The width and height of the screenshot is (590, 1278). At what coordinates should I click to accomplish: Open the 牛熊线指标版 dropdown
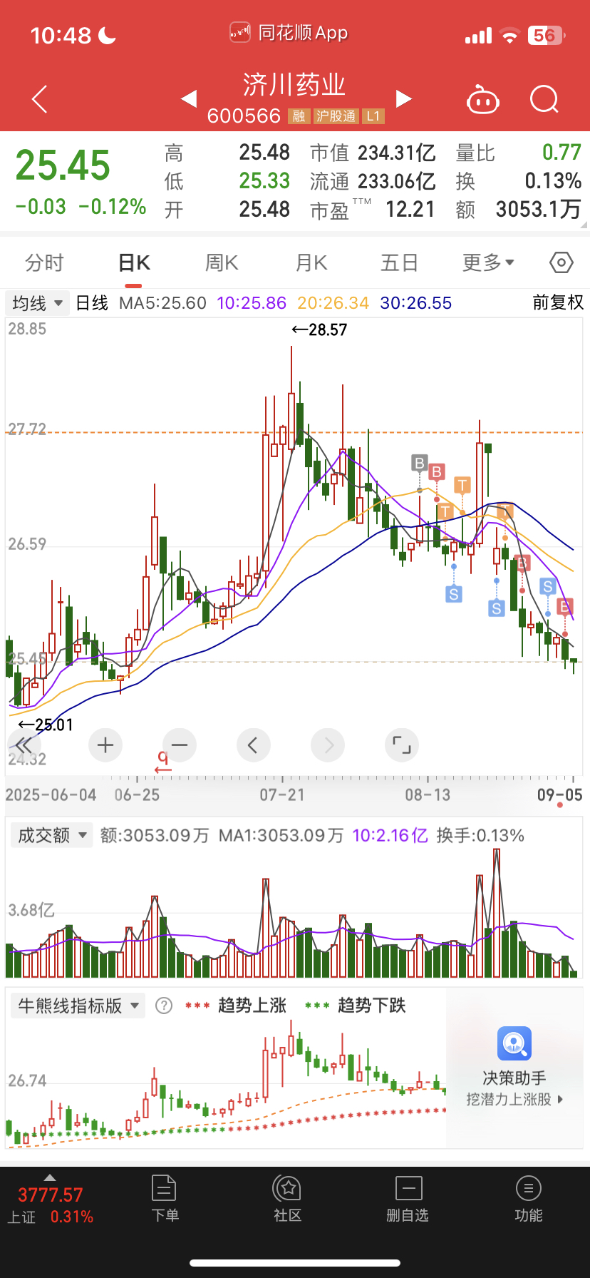pyautogui.click(x=78, y=1006)
